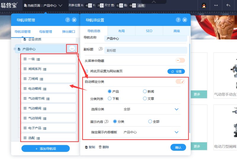Screen dimensions: 237x159
Task: Switch to the 母版管理 tab
Action: tap(45, 32)
